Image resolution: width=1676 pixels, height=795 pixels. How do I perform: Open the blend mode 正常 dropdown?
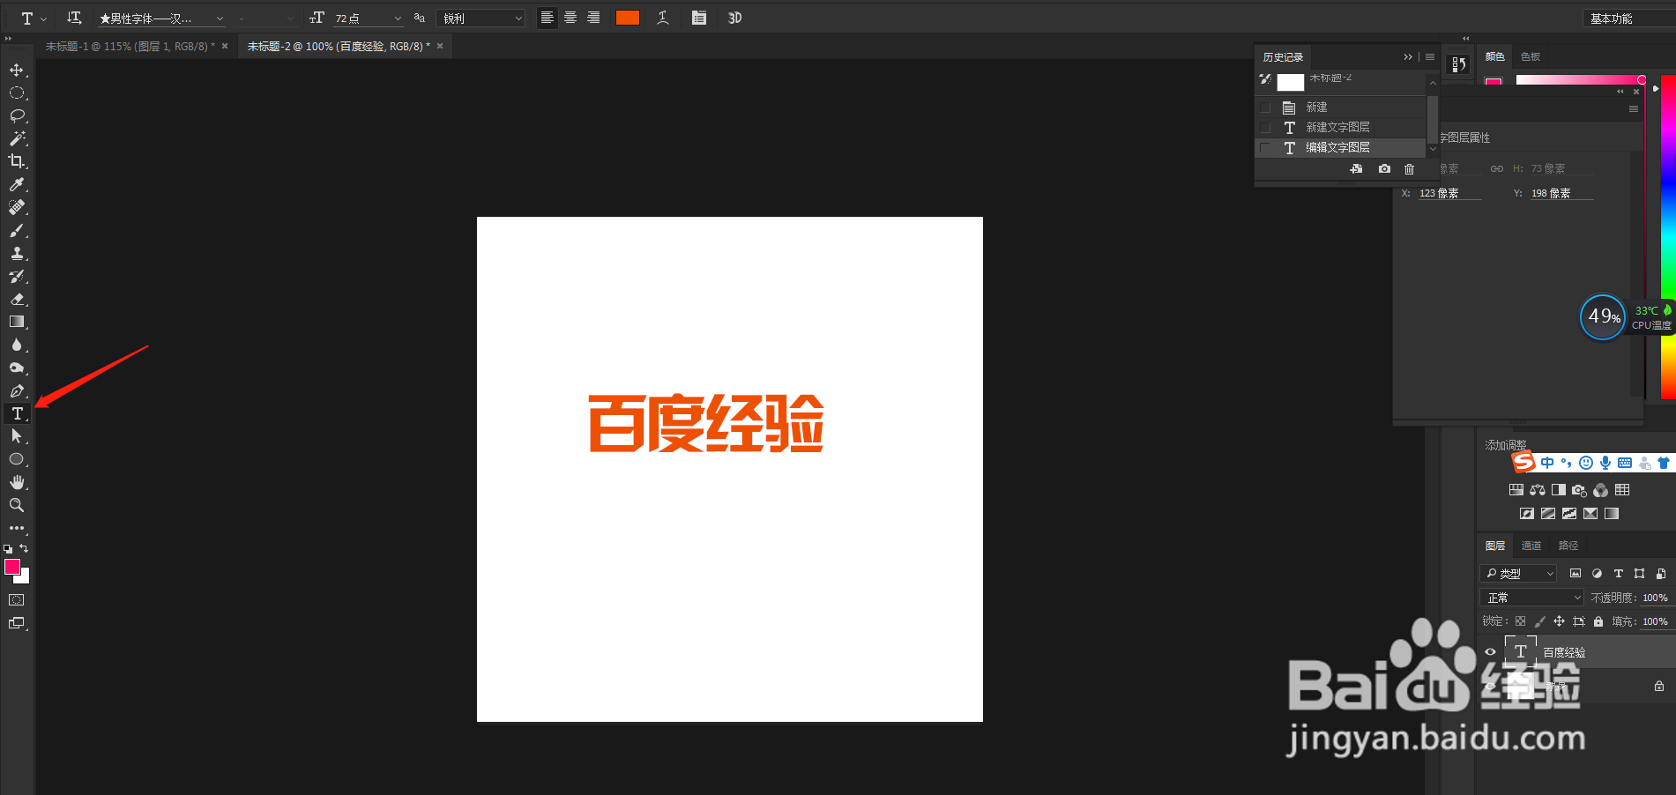[x=1532, y=598]
